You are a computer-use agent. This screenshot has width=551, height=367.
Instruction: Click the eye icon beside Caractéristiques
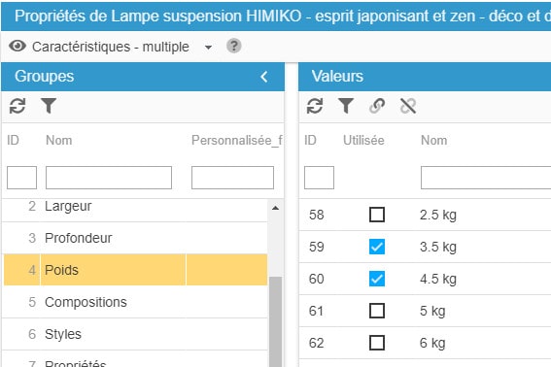17,46
